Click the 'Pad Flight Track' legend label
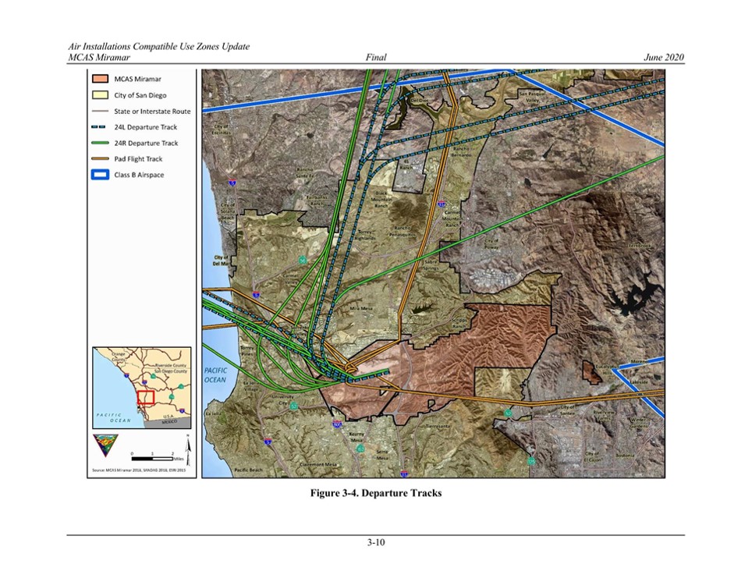Viewport: 752px width, 582px height. click(x=138, y=159)
